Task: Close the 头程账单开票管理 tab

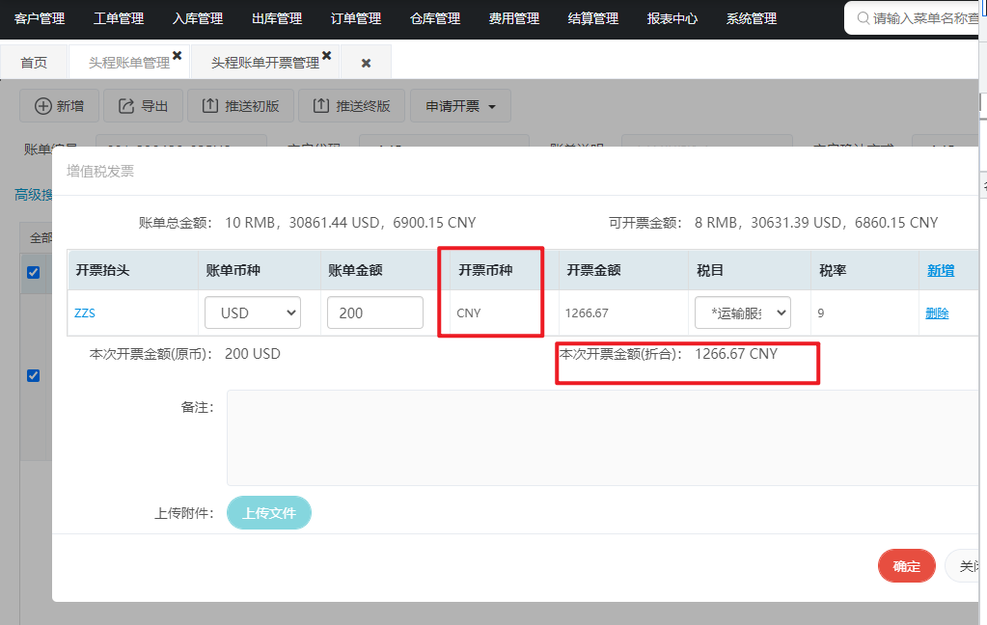Action: 327,55
